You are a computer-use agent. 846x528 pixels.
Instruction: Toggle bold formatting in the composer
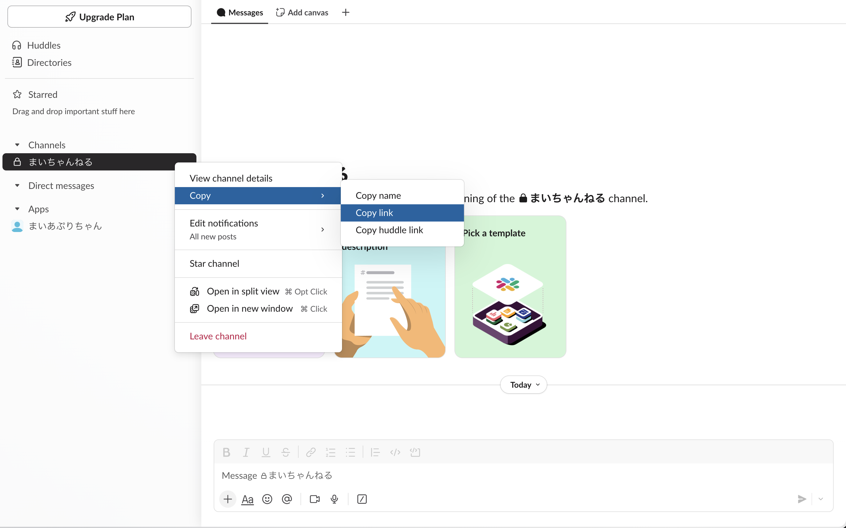226,452
